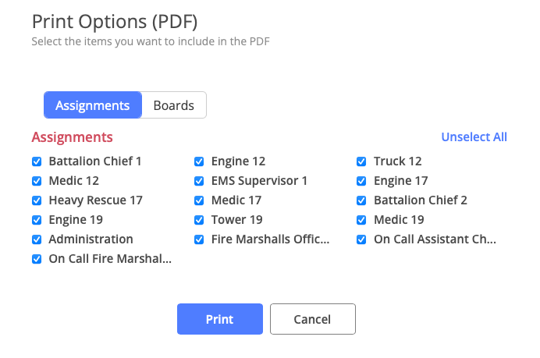Switch to the Boards tab
This screenshot has width=540, height=358.
click(173, 105)
